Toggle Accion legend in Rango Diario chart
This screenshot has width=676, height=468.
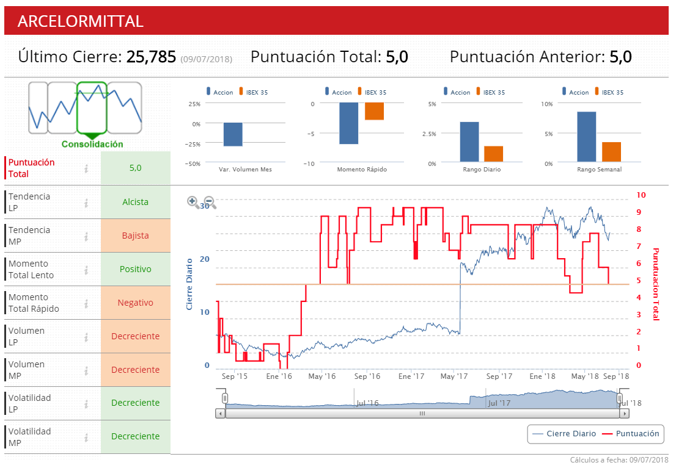click(457, 92)
